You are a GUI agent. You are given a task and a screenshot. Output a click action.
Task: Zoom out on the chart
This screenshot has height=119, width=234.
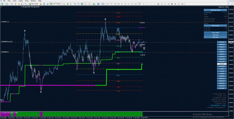[x=78, y=4]
